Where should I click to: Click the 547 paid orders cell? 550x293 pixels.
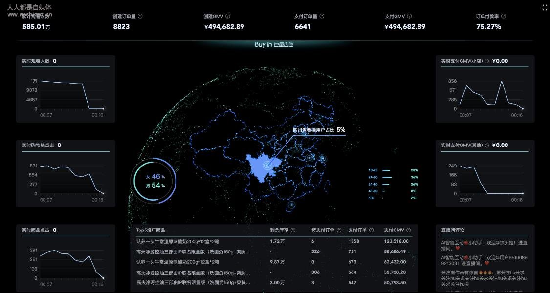click(352, 282)
